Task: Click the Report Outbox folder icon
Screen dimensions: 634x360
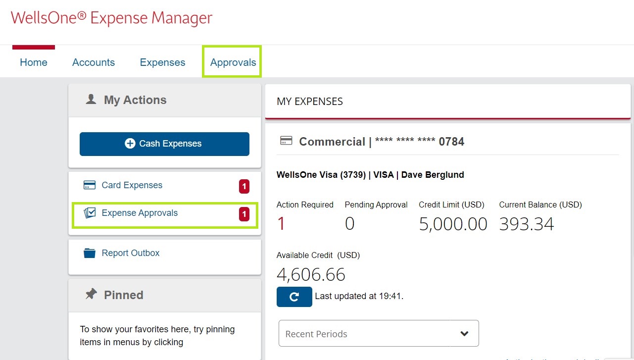Action: coord(90,253)
